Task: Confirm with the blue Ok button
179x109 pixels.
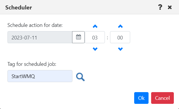Action: pyautogui.click(x=141, y=98)
